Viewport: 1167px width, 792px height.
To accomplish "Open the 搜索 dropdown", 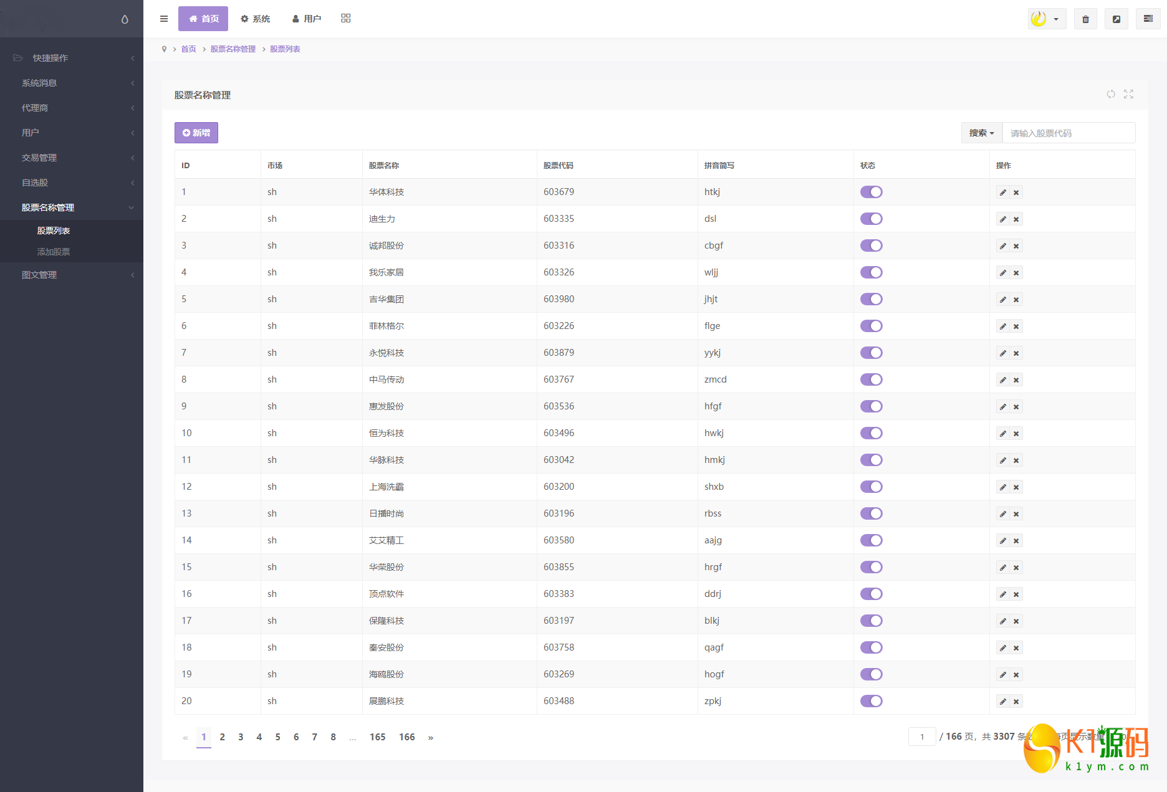I will click(981, 133).
